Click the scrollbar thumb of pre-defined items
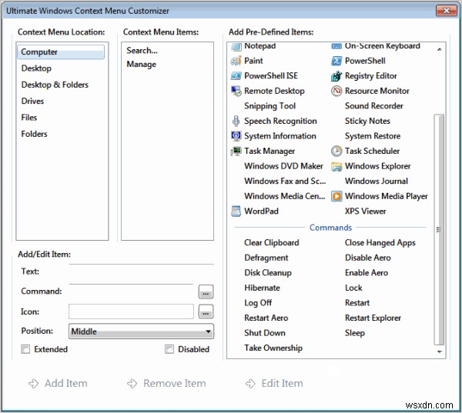The width and height of the screenshot is (462, 413). [439, 230]
